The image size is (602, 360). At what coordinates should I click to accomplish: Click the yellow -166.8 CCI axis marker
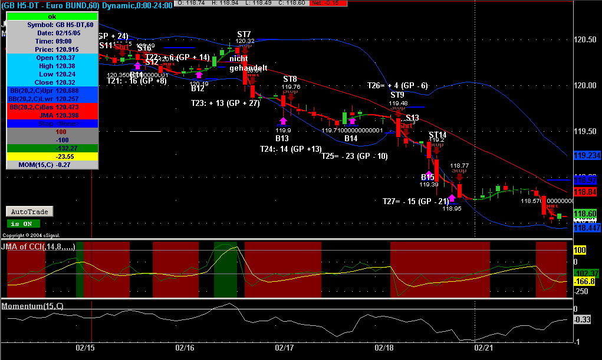585,282
